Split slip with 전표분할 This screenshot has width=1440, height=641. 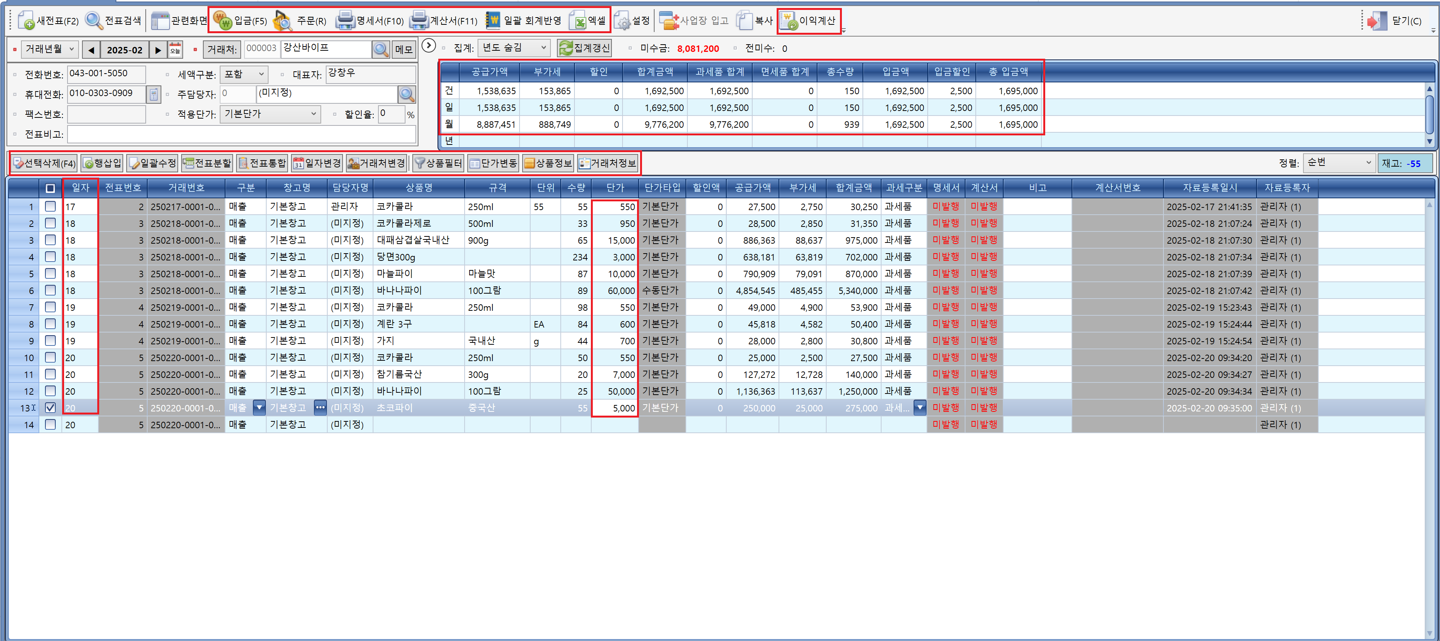(x=207, y=163)
